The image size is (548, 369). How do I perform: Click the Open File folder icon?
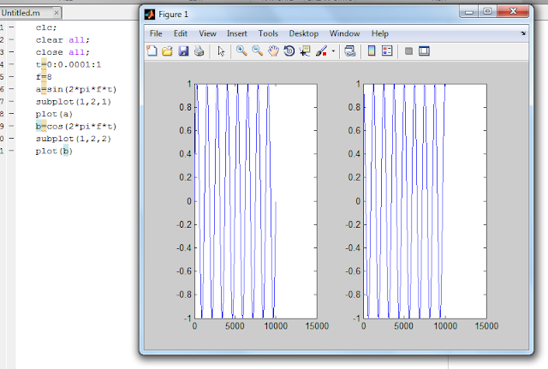click(168, 51)
